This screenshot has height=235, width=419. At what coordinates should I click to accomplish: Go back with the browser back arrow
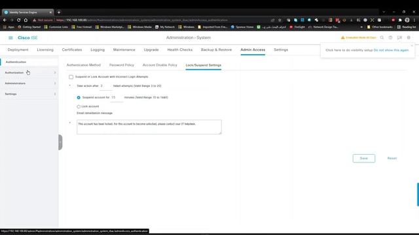point(5,20)
